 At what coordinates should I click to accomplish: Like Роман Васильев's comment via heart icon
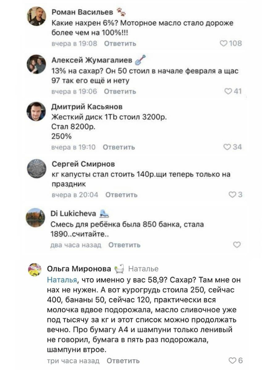(224, 43)
